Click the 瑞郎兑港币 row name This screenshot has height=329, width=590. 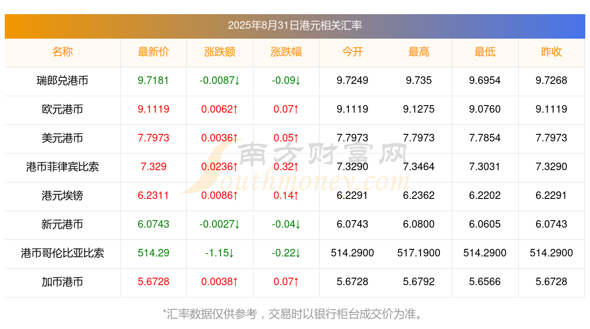[63, 81]
